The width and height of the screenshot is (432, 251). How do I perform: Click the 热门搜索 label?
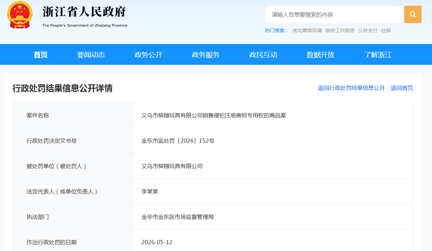click(x=277, y=31)
